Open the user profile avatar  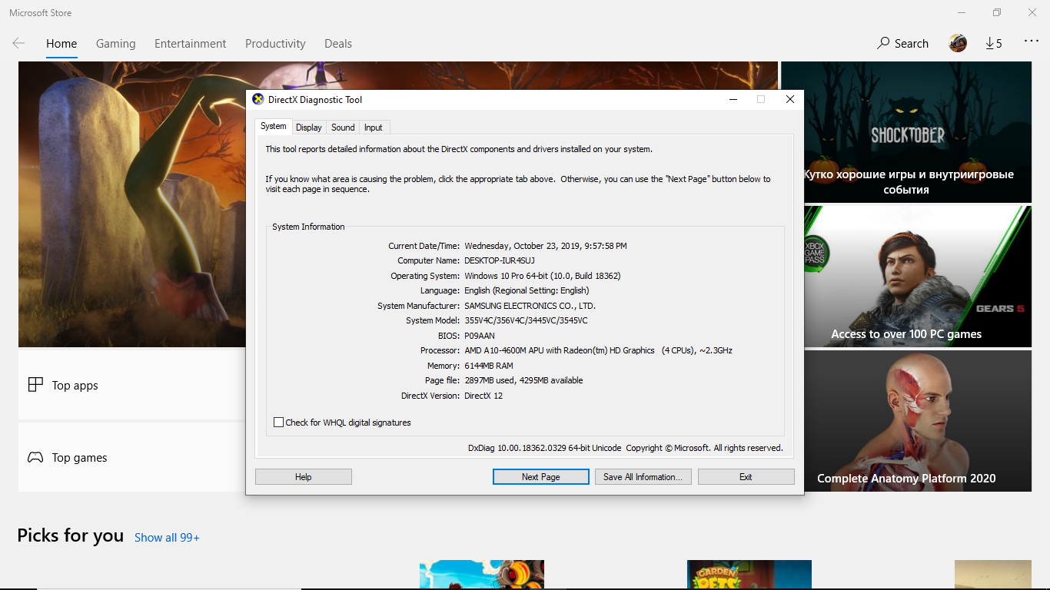(x=958, y=43)
